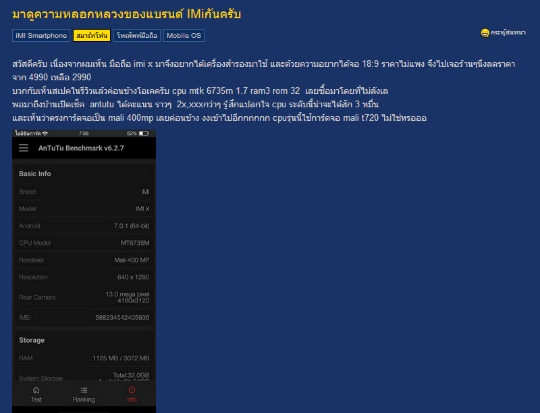Click the post line mentioning antutu score
The width and height of the screenshot is (540, 413).
coord(195,105)
